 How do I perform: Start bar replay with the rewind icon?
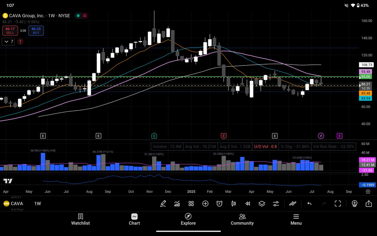click(248, 204)
